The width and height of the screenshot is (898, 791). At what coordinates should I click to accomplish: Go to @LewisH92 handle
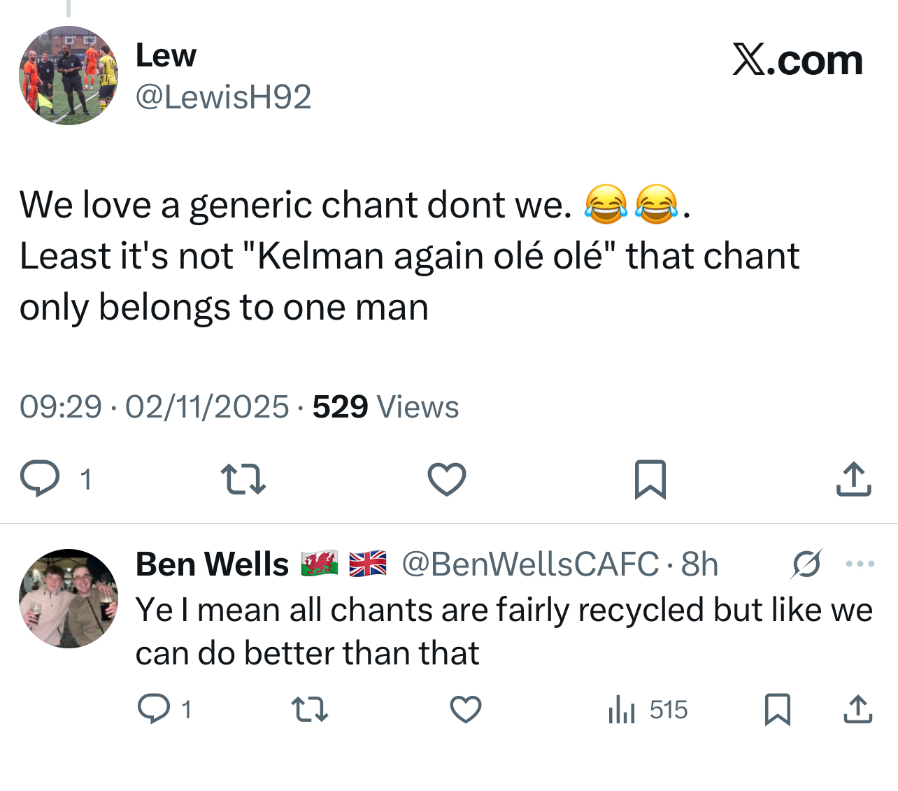point(223,97)
